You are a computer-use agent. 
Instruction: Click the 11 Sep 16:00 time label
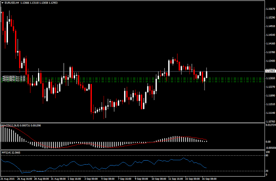[x=175, y=179]
